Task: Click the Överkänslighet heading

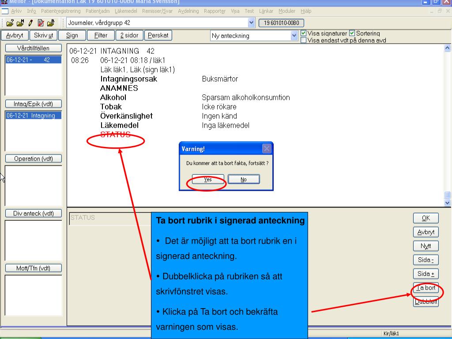Action: click(126, 116)
